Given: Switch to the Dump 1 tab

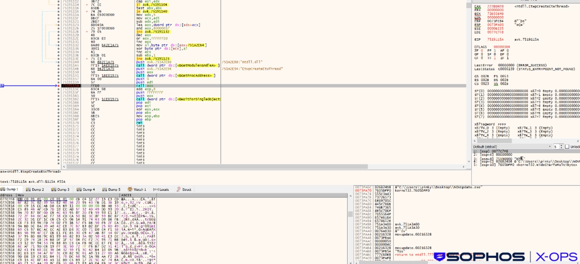Looking at the screenshot, I should pos(9,189).
